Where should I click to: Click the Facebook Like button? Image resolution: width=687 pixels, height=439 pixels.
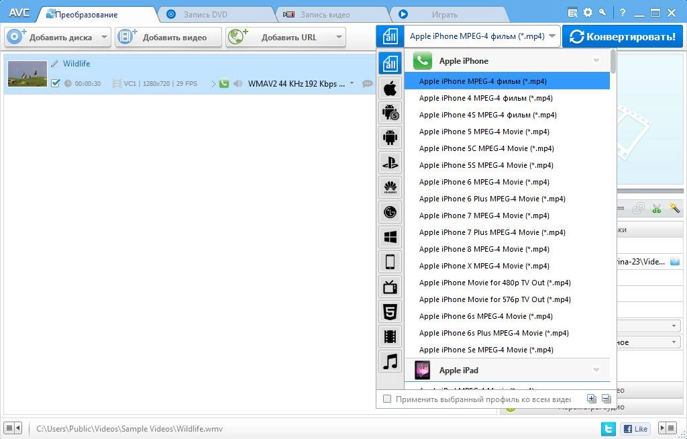pyautogui.click(x=635, y=428)
